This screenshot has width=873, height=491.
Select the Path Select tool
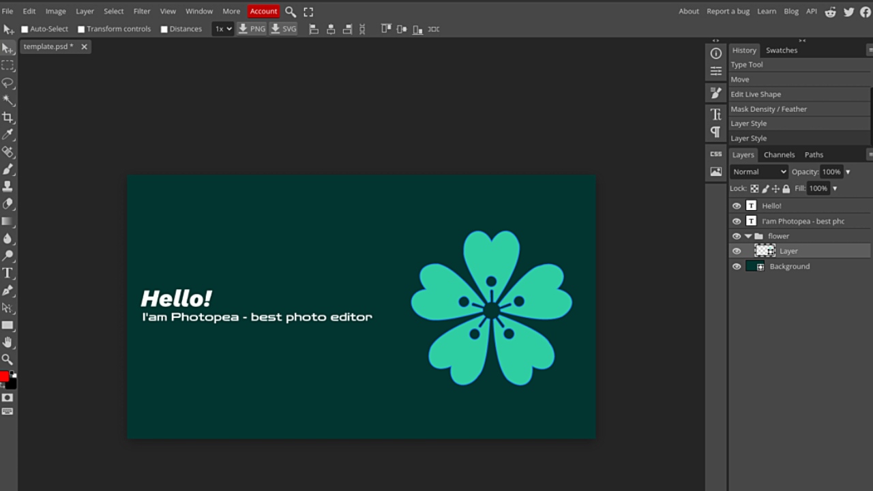point(8,308)
